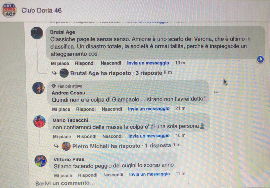Like Brutal Age's comment with Mi piace
The width and height of the screenshot is (270, 188).
click(60, 63)
